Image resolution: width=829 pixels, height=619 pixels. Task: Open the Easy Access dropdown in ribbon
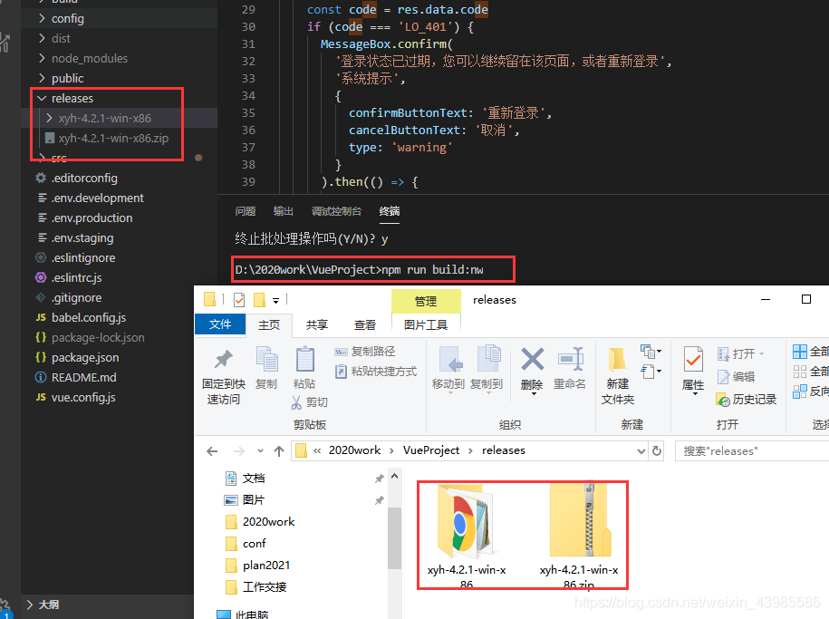click(651, 371)
